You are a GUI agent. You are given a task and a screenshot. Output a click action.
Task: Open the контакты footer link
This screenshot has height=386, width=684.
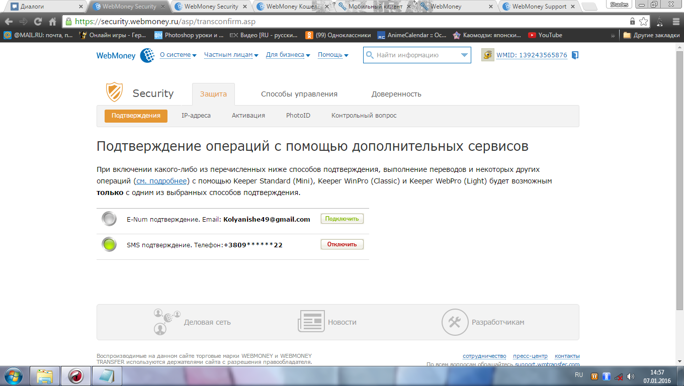567,356
